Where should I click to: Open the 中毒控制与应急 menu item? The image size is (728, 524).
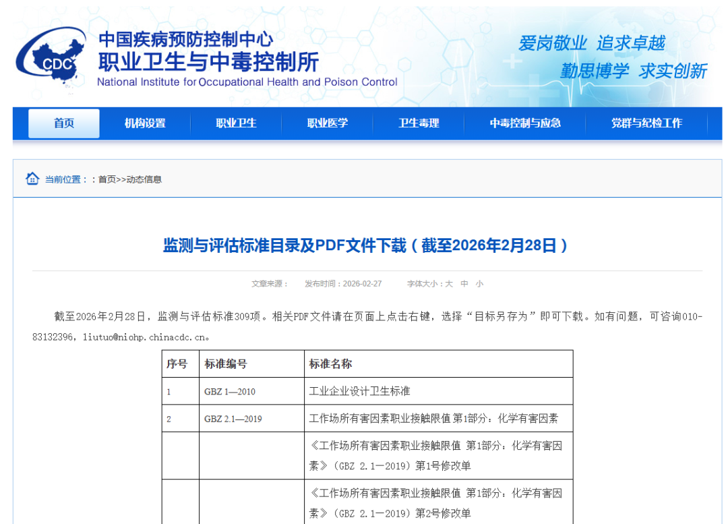pos(525,123)
